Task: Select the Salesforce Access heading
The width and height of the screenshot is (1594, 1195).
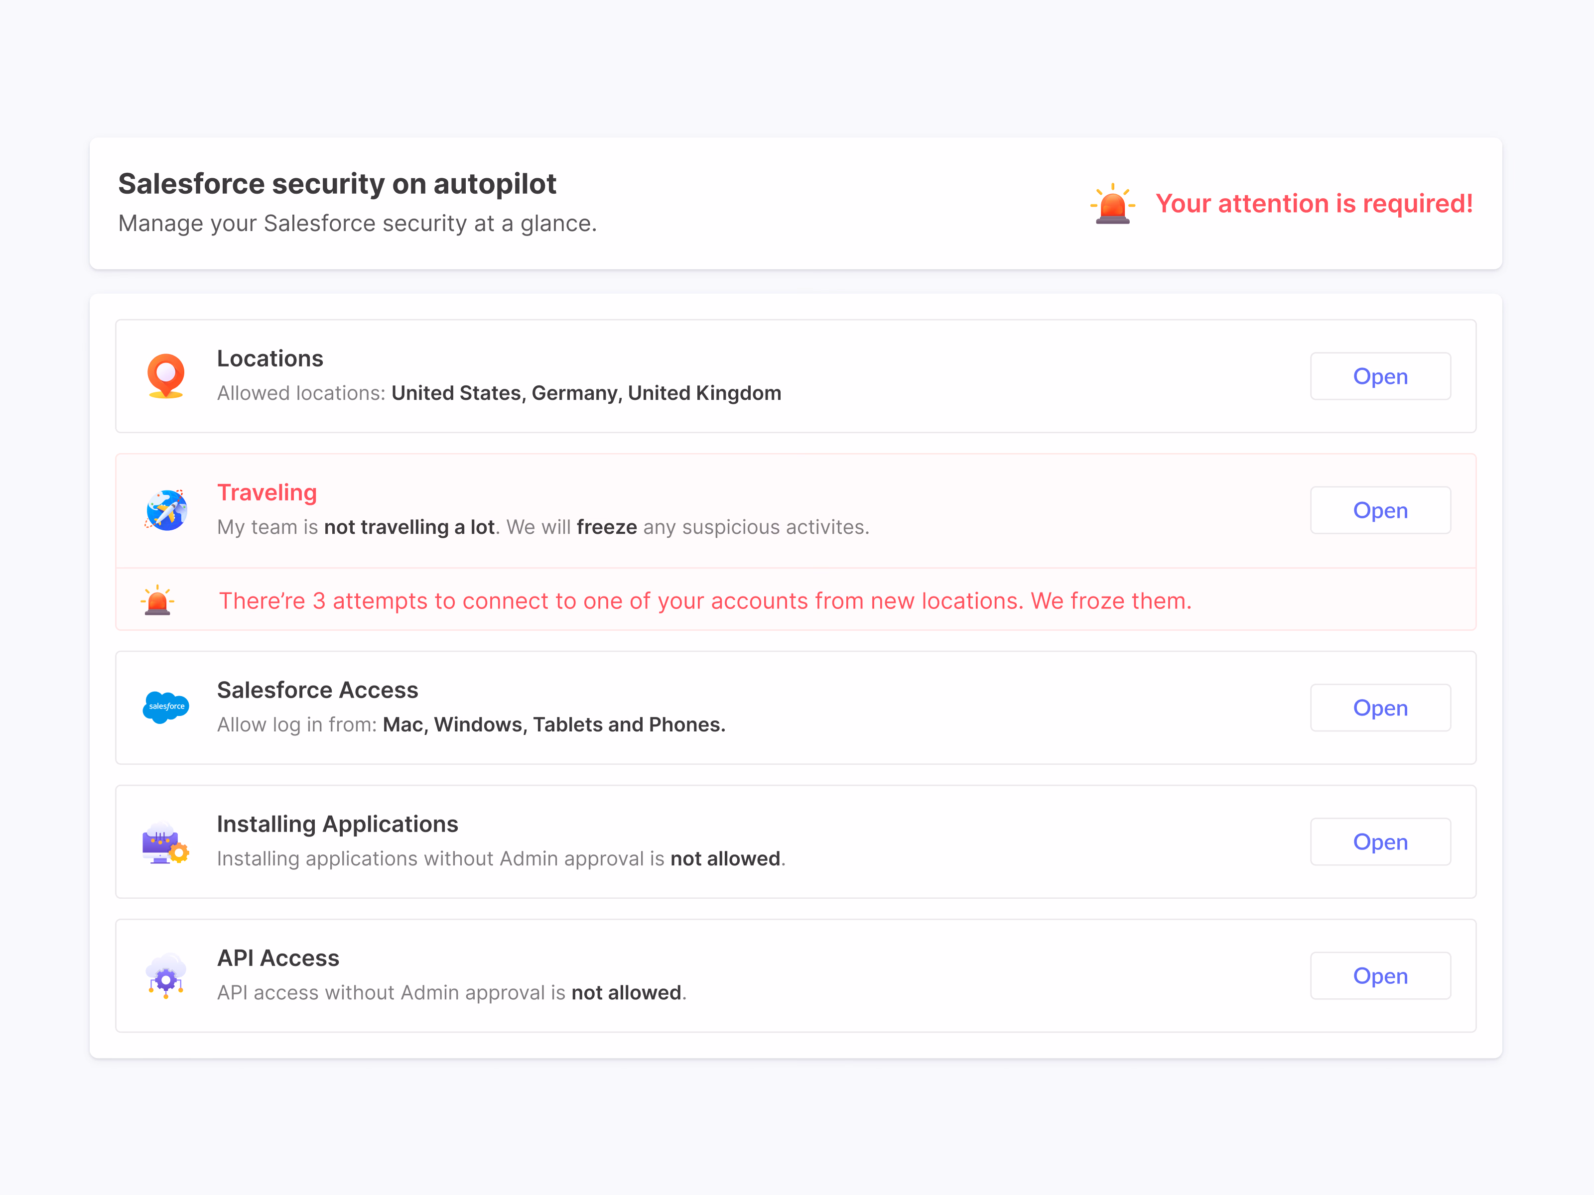Action: pyautogui.click(x=318, y=690)
